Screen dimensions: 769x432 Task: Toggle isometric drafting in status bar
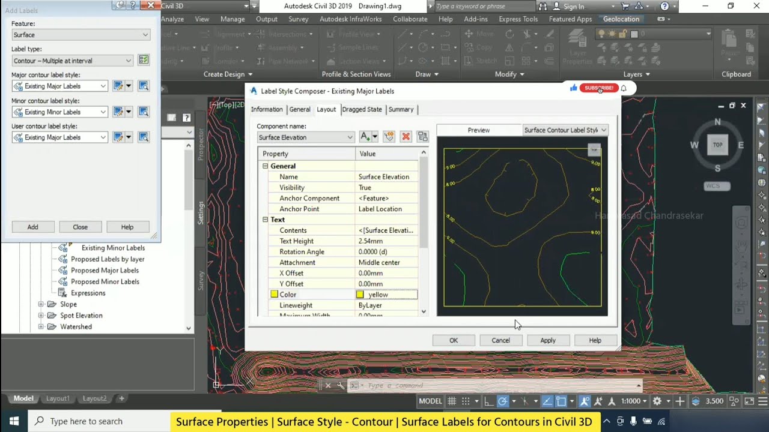pyautogui.click(x=524, y=401)
